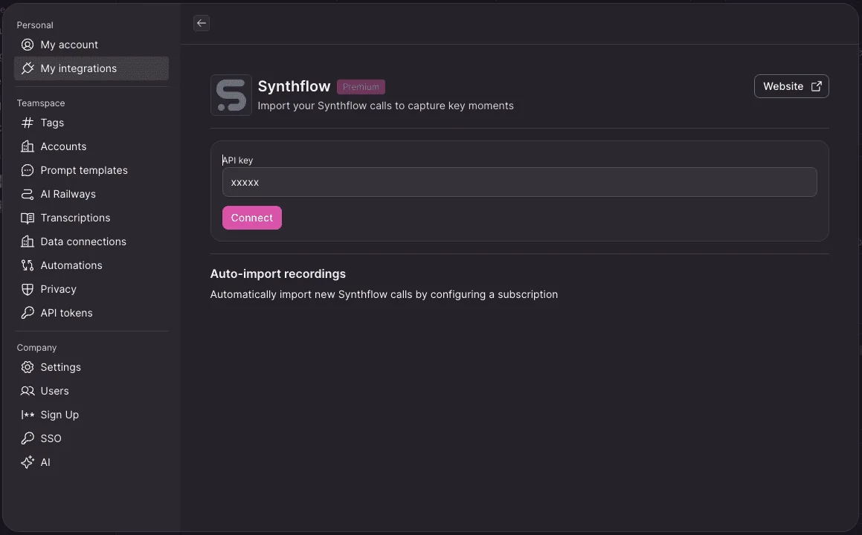The image size is (862, 535).
Task: Open SSO configuration
Action: coord(91,438)
